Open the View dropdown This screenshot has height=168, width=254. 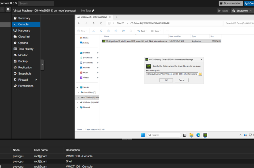pos(156,31)
